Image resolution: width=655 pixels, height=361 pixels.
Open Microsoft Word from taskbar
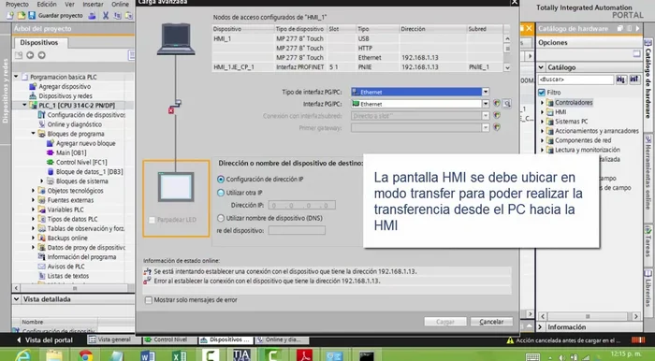click(x=148, y=355)
